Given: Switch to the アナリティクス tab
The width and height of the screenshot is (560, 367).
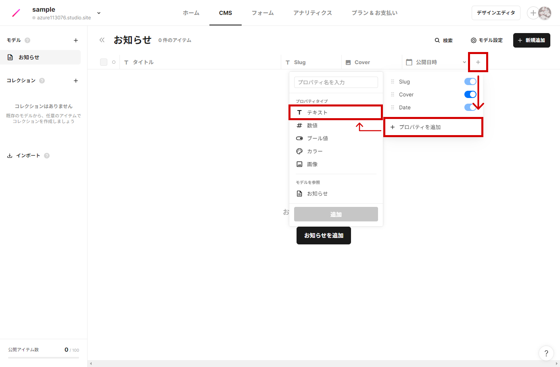Looking at the screenshot, I should click(x=313, y=13).
